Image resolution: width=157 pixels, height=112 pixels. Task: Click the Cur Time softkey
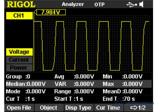pos(109,108)
